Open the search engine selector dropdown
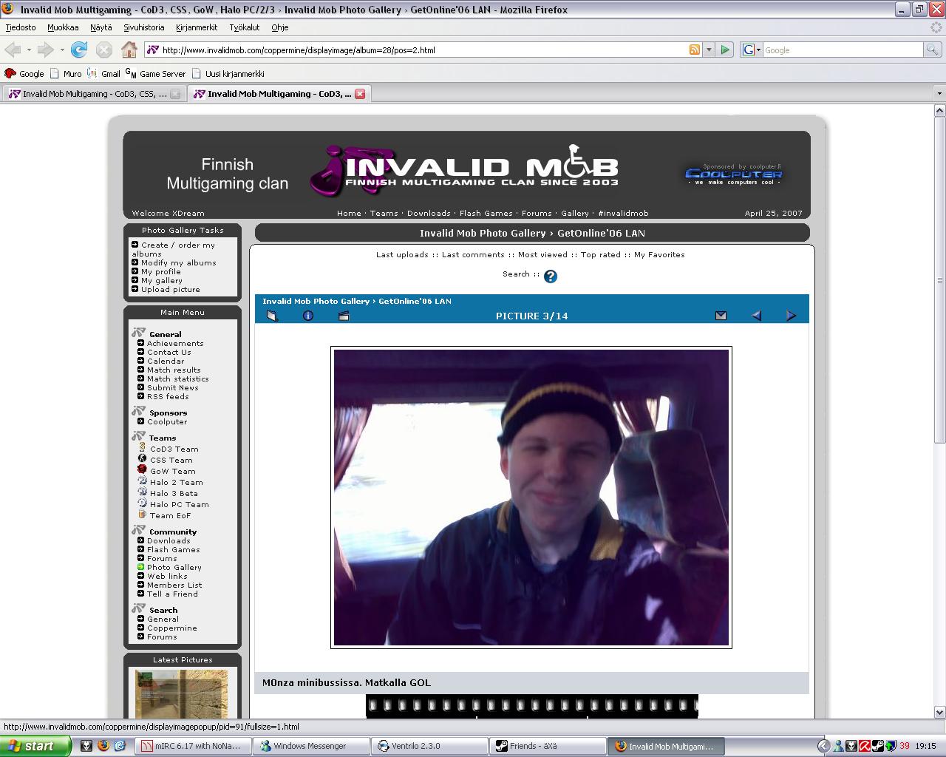This screenshot has height=757, width=946. [x=751, y=50]
